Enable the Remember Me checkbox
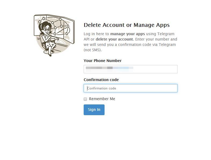 pos(85,99)
